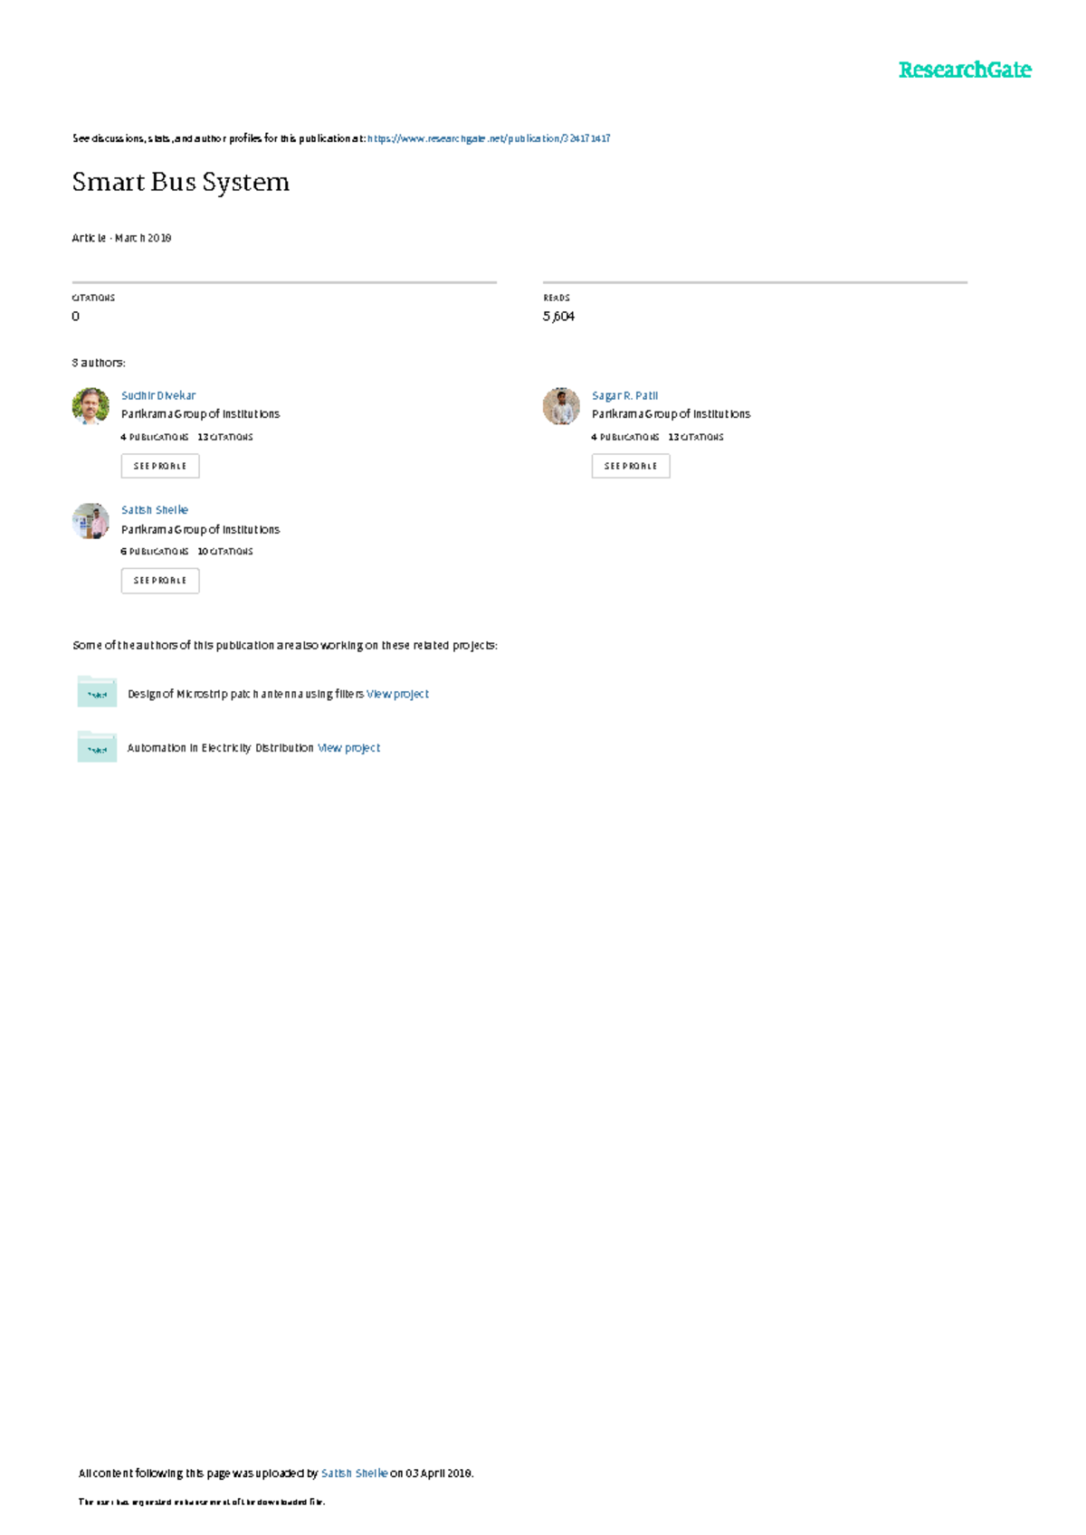Click See Profile button under Sagar R. Patil
This screenshot has width=1086, height=1535.
click(x=631, y=466)
